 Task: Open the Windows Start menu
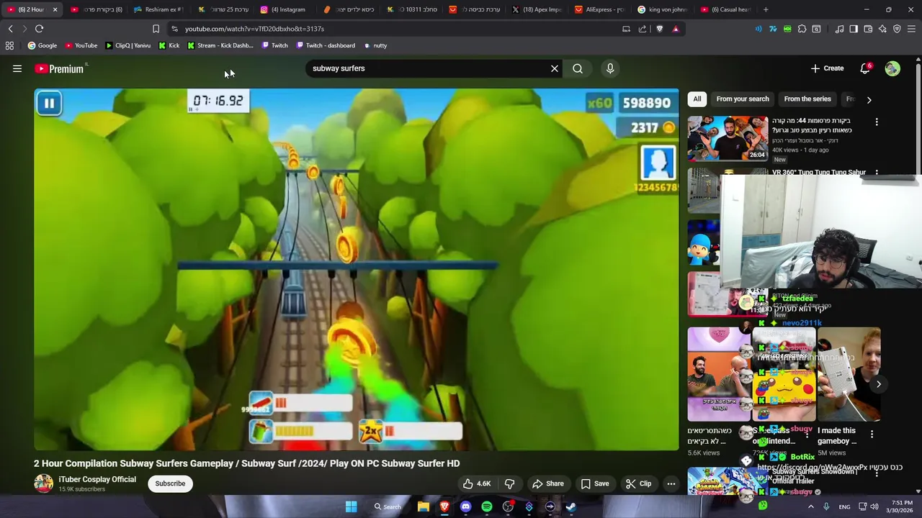pos(351,506)
